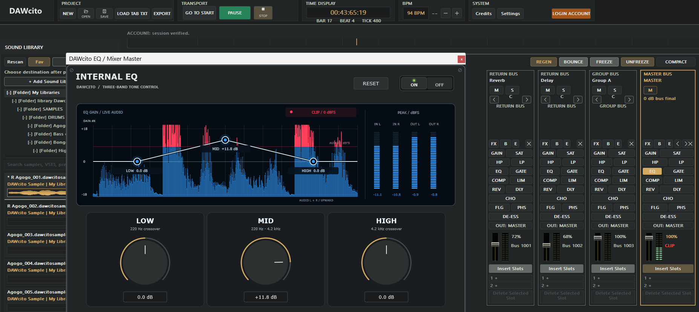
Task: Click the BOUNCE button
Action: (x=573, y=62)
